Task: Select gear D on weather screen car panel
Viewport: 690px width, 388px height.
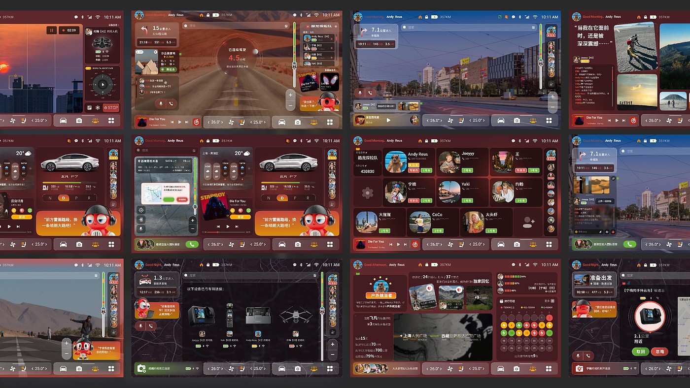Action: click(x=282, y=198)
